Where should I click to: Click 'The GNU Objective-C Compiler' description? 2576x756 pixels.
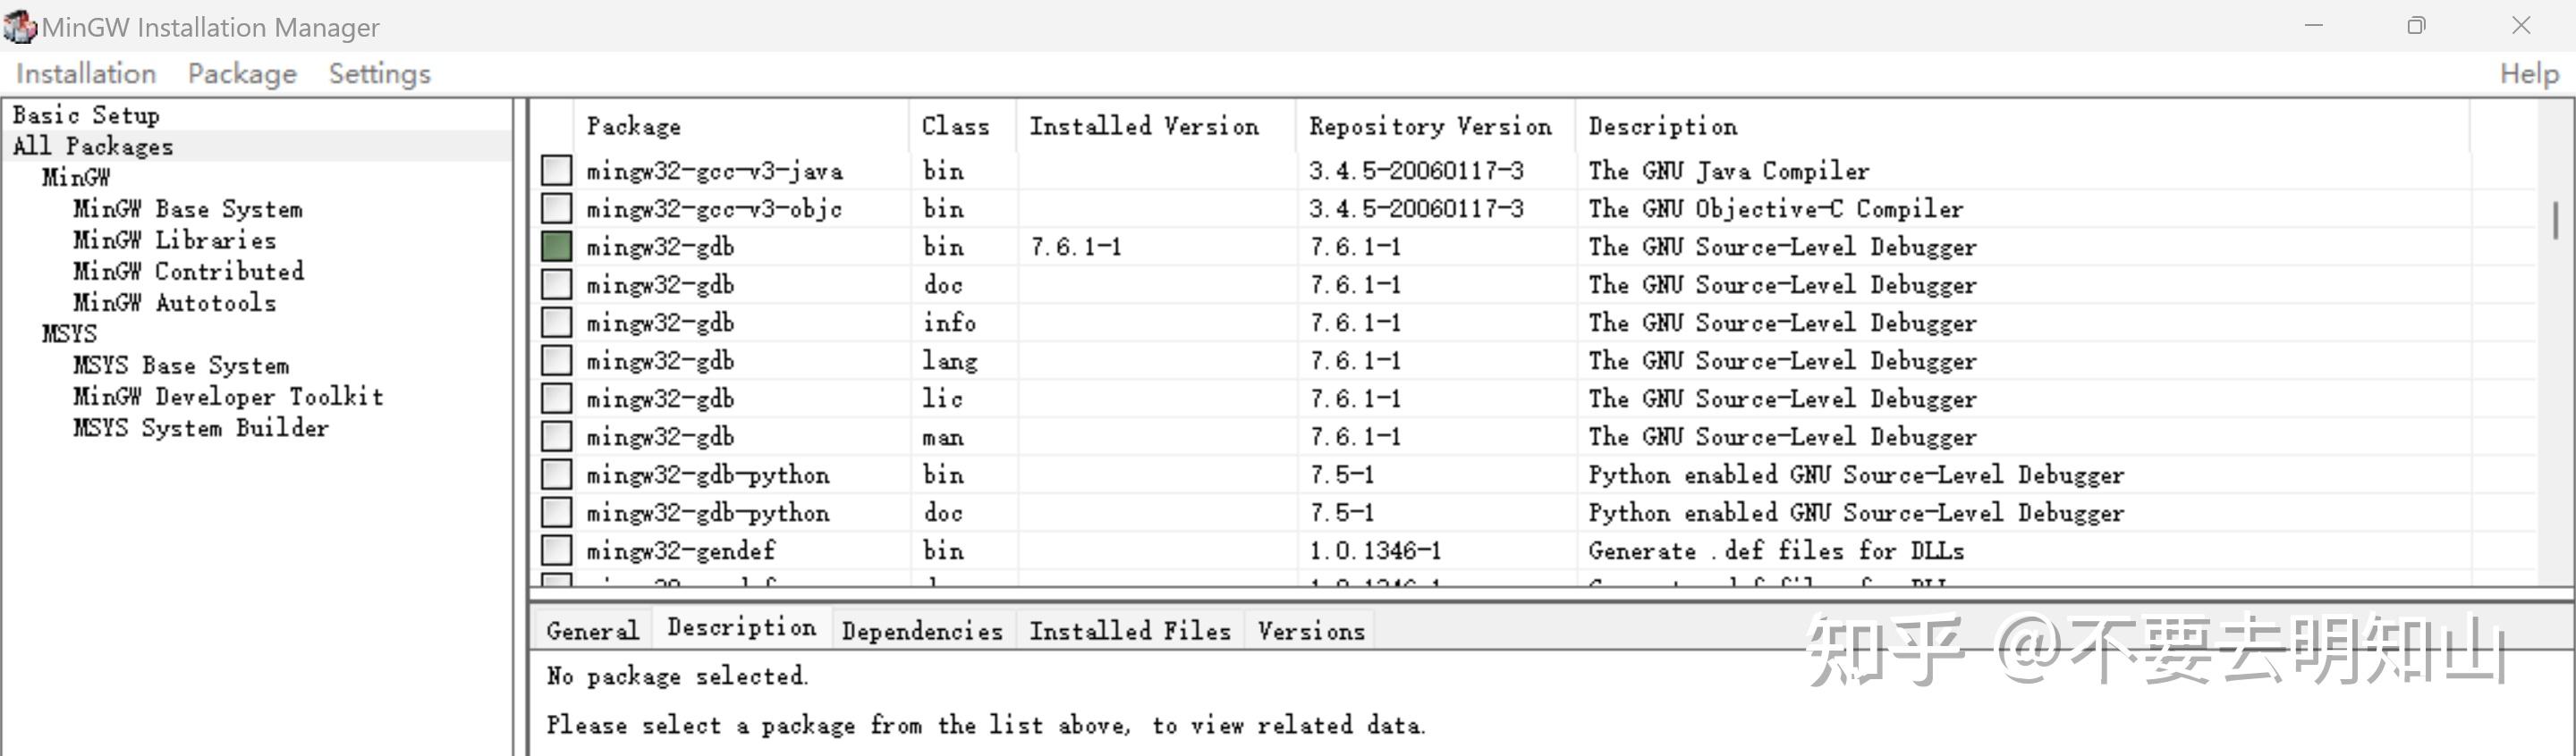tap(1775, 209)
